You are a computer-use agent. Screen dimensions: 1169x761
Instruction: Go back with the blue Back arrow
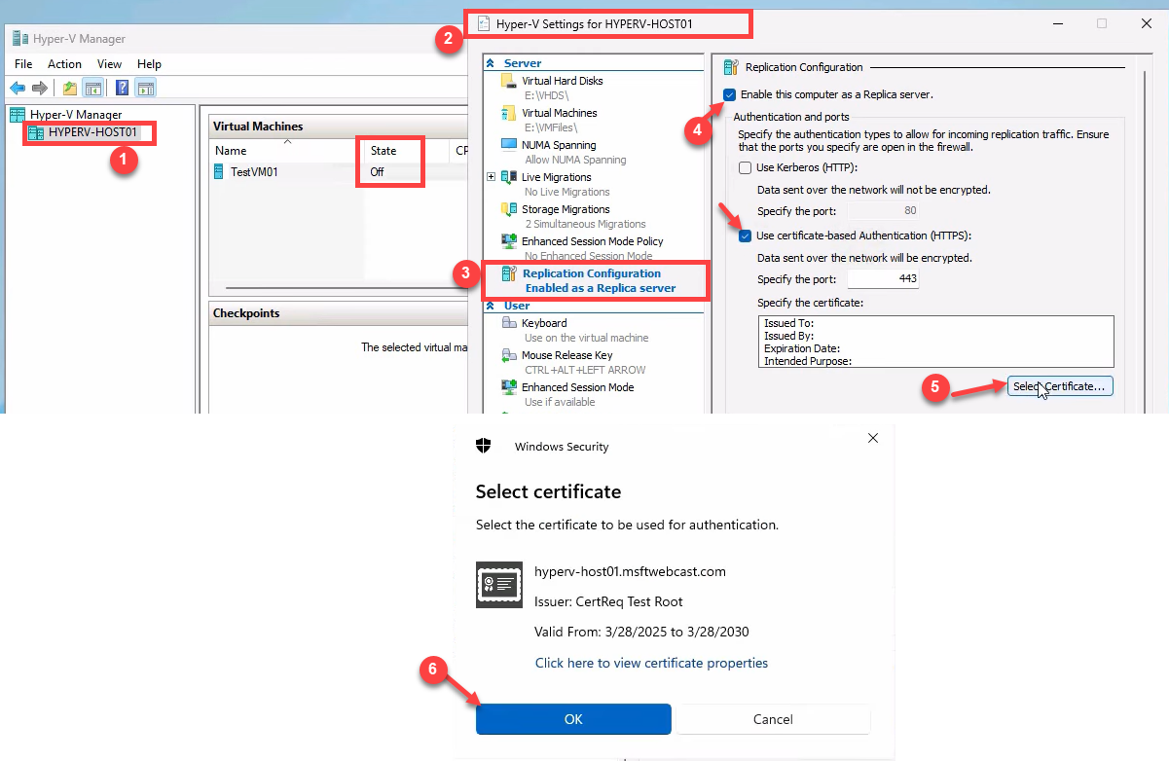tap(18, 89)
